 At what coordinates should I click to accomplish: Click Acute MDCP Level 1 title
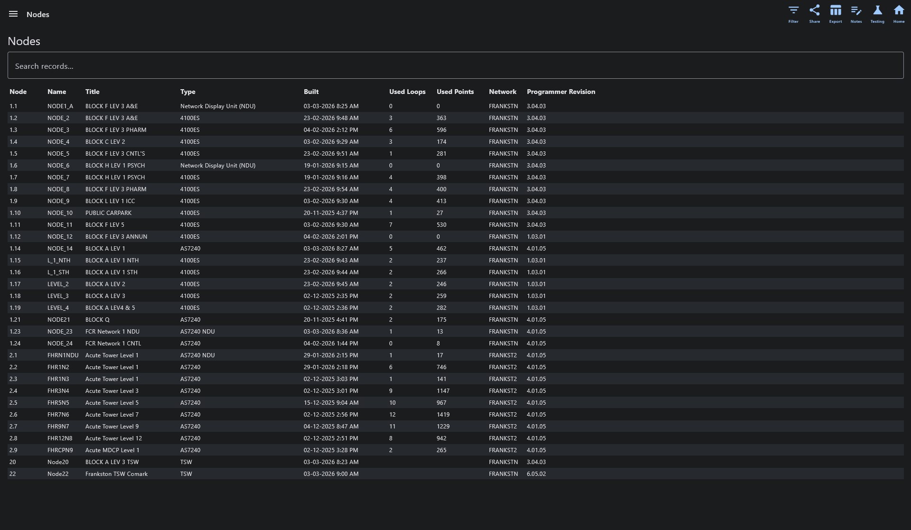[x=113, y=450]
